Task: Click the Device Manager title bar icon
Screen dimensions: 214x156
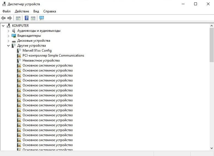Action: (x=4, y=4)
